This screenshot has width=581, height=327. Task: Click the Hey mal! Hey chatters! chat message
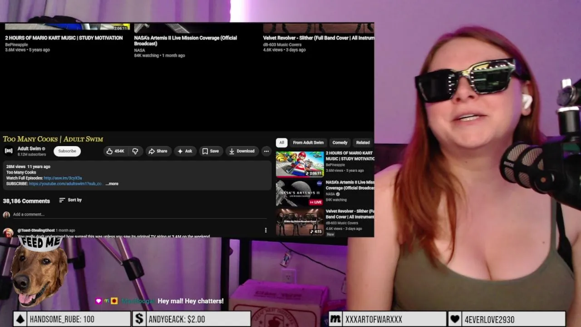(x=191, y=301)
